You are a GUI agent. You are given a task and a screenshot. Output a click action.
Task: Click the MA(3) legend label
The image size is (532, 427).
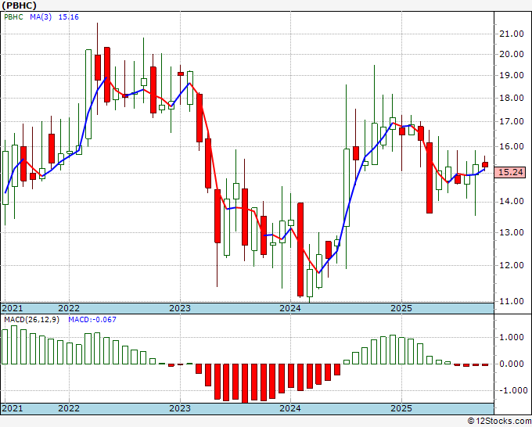pos(41,17)
